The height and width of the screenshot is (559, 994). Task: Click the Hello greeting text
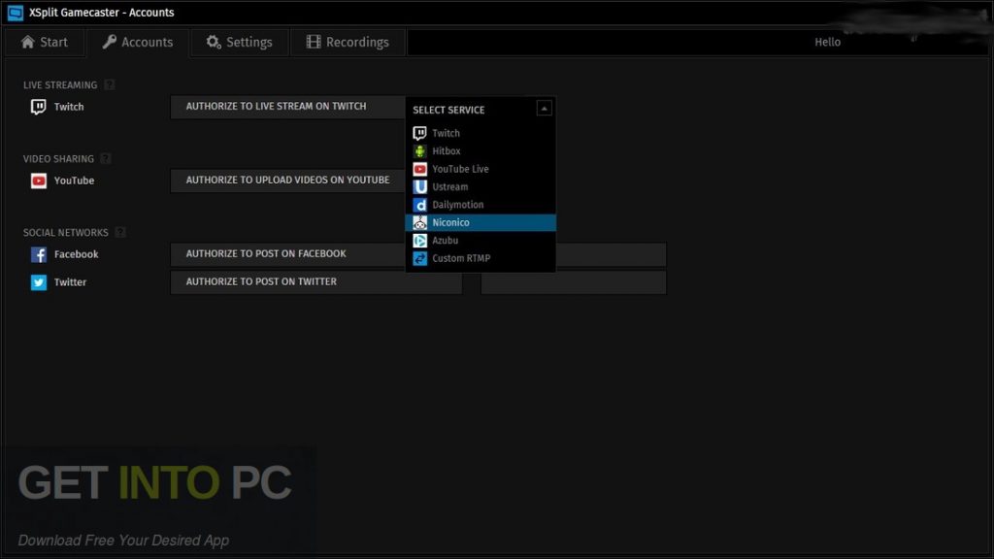(827, 43)
